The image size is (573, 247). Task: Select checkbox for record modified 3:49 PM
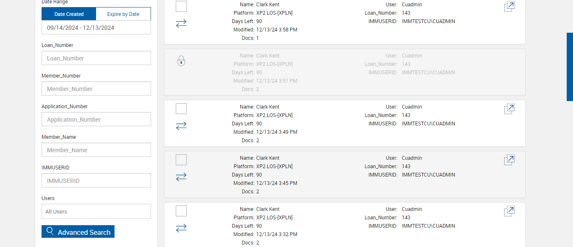[x=181, y=109]
